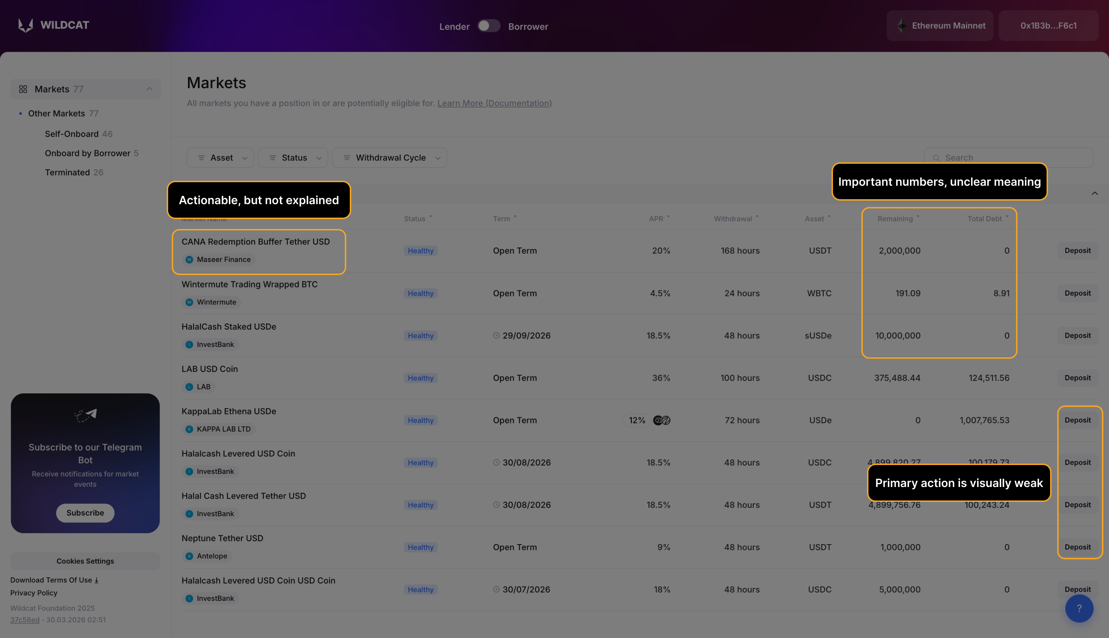The height and width of the screenshot is (638, 1109).
Task: Click Deposit for LAB USD Coin
Action: 1077,378
